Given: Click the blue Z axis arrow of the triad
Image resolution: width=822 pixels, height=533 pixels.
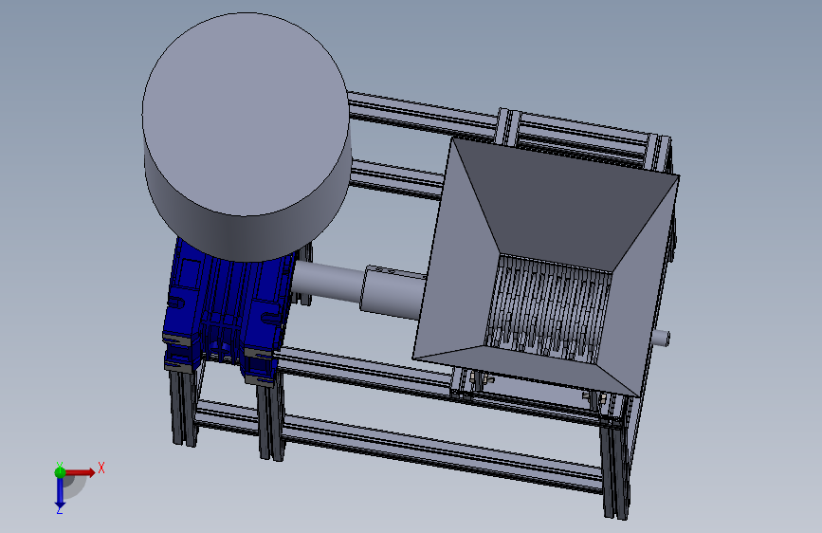Looking at the screenshot, I should 60,493.
